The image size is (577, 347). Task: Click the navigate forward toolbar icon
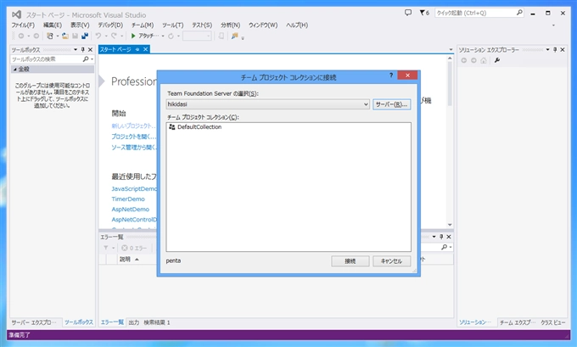point(36,36)
